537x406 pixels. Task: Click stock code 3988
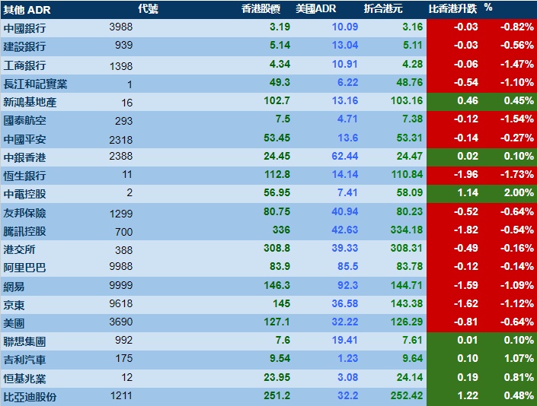pos(121,27)
